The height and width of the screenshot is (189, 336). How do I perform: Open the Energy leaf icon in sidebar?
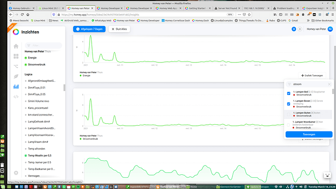click(x=16, y=76)
